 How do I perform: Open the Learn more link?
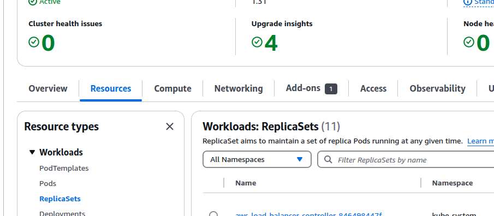pyautogui.click(x=480, y=141)
